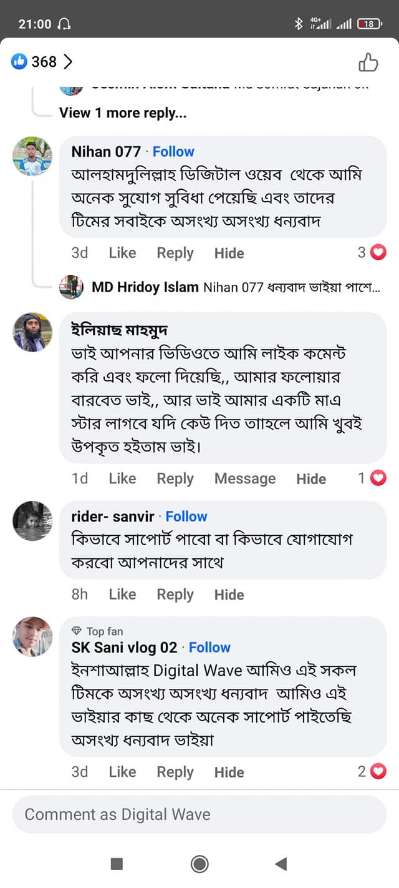Follow Nihan 077
This screenshot has width=399, height=888.
(173, 152)
